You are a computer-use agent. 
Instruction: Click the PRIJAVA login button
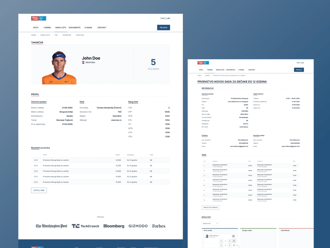pyautogui.click(x=163, y=27)
